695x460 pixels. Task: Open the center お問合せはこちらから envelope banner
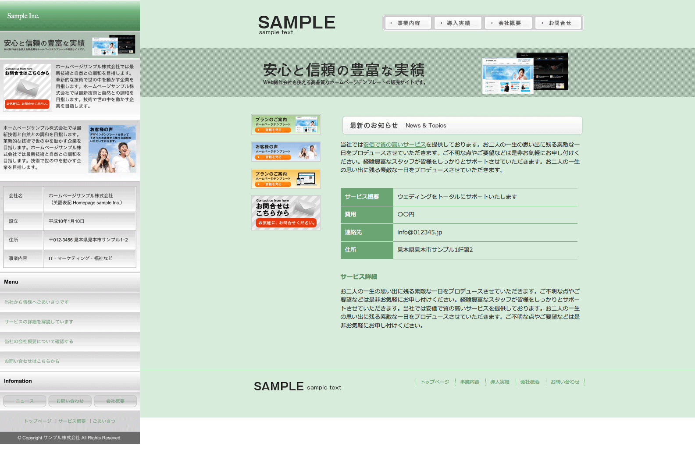[286, 213]
